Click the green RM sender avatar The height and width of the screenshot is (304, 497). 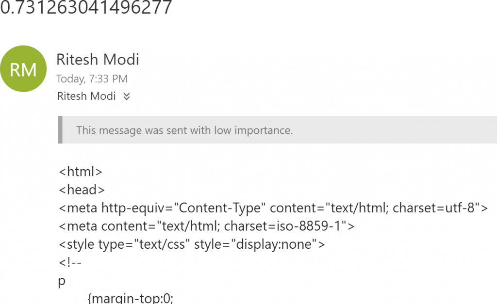(23, 70)
